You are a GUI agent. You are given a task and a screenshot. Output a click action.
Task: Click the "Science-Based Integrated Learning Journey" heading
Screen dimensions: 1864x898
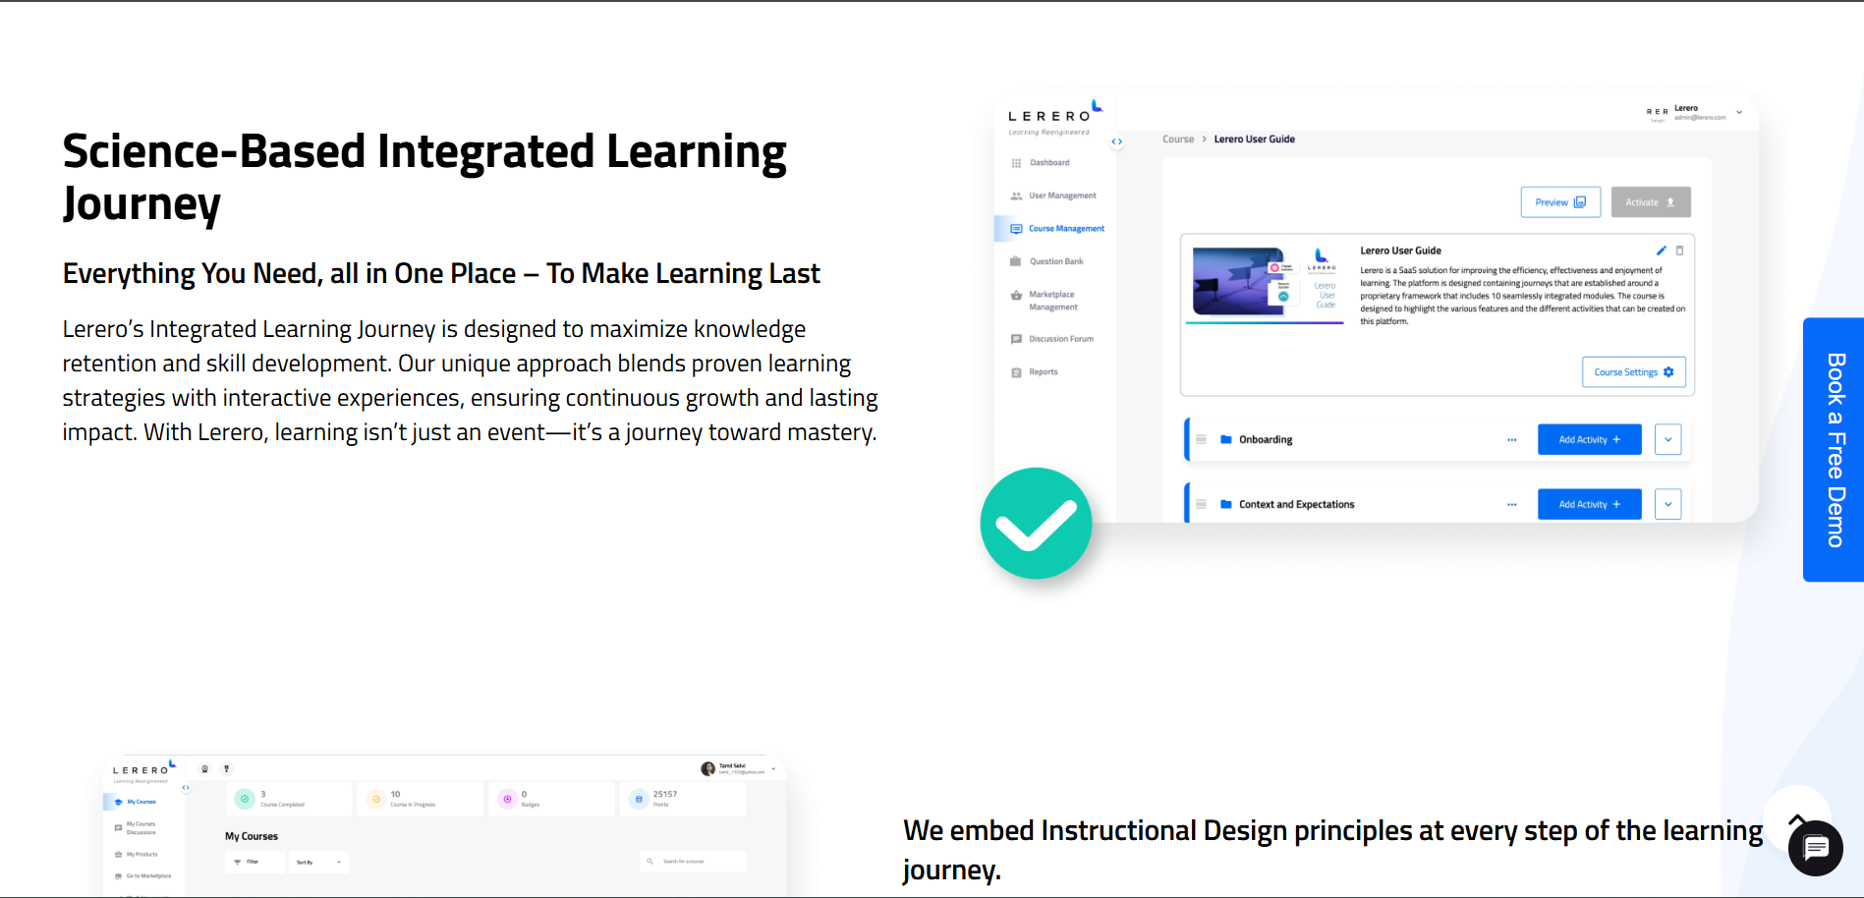(424, 178)
